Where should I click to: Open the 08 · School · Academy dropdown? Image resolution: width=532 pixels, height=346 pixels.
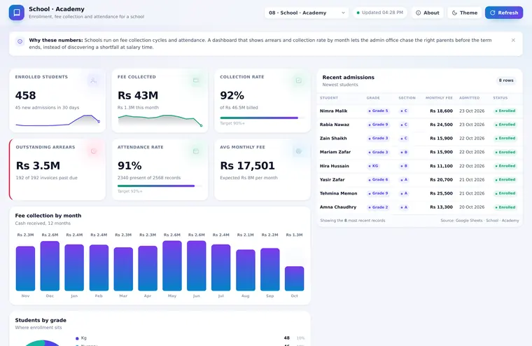[x=307, y=13]
